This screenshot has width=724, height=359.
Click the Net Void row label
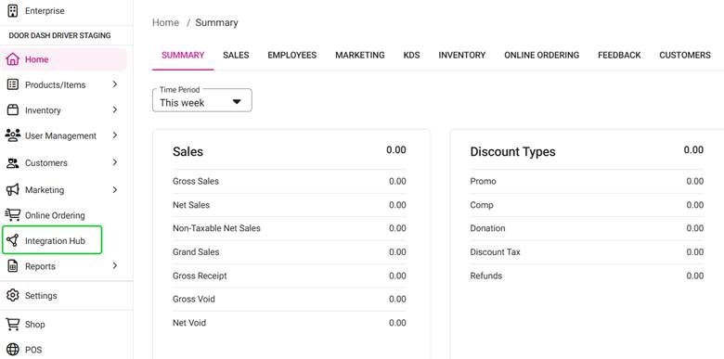(x=189, y=323)
